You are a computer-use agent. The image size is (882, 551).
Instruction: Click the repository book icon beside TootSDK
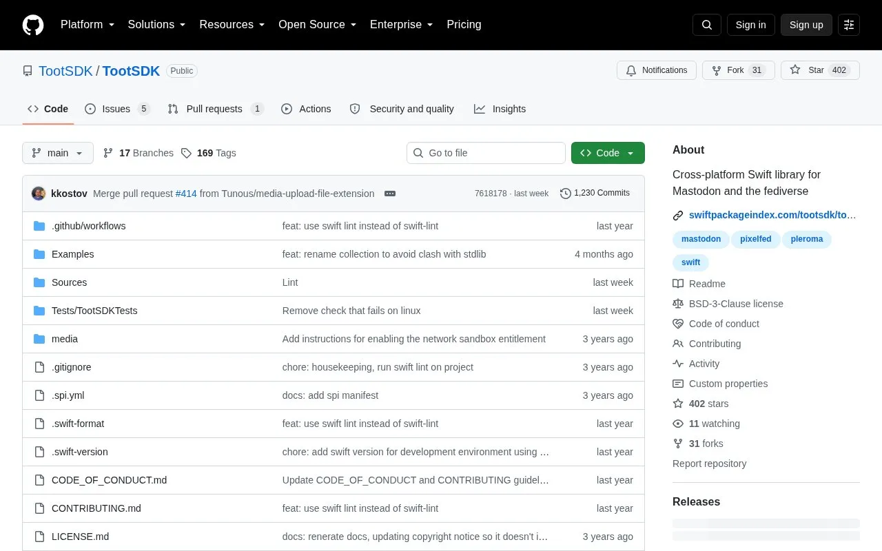[28, 71]
